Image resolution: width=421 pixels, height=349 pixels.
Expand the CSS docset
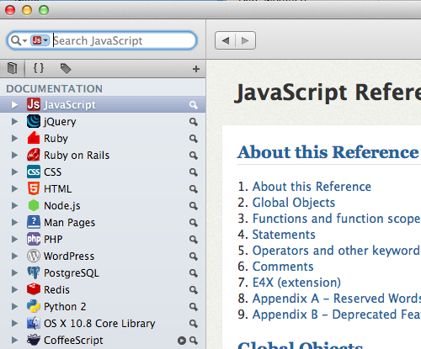[x=14, y=172]
